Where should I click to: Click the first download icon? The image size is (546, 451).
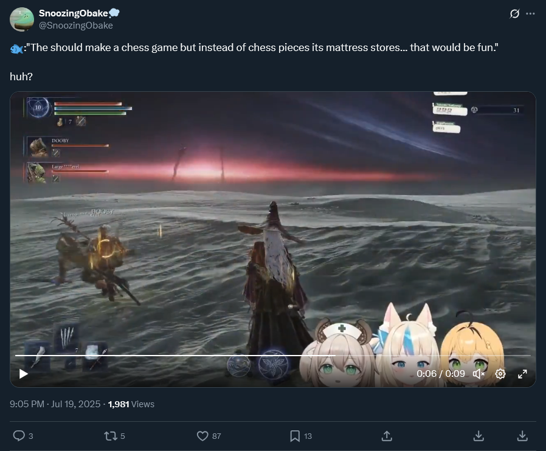click(x=479, y=436)
